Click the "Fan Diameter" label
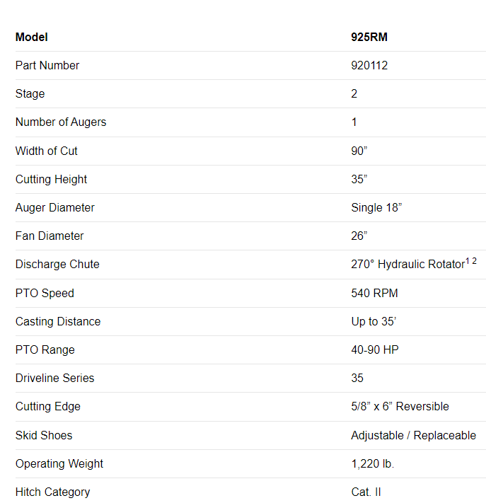 (x=50, y=236)
